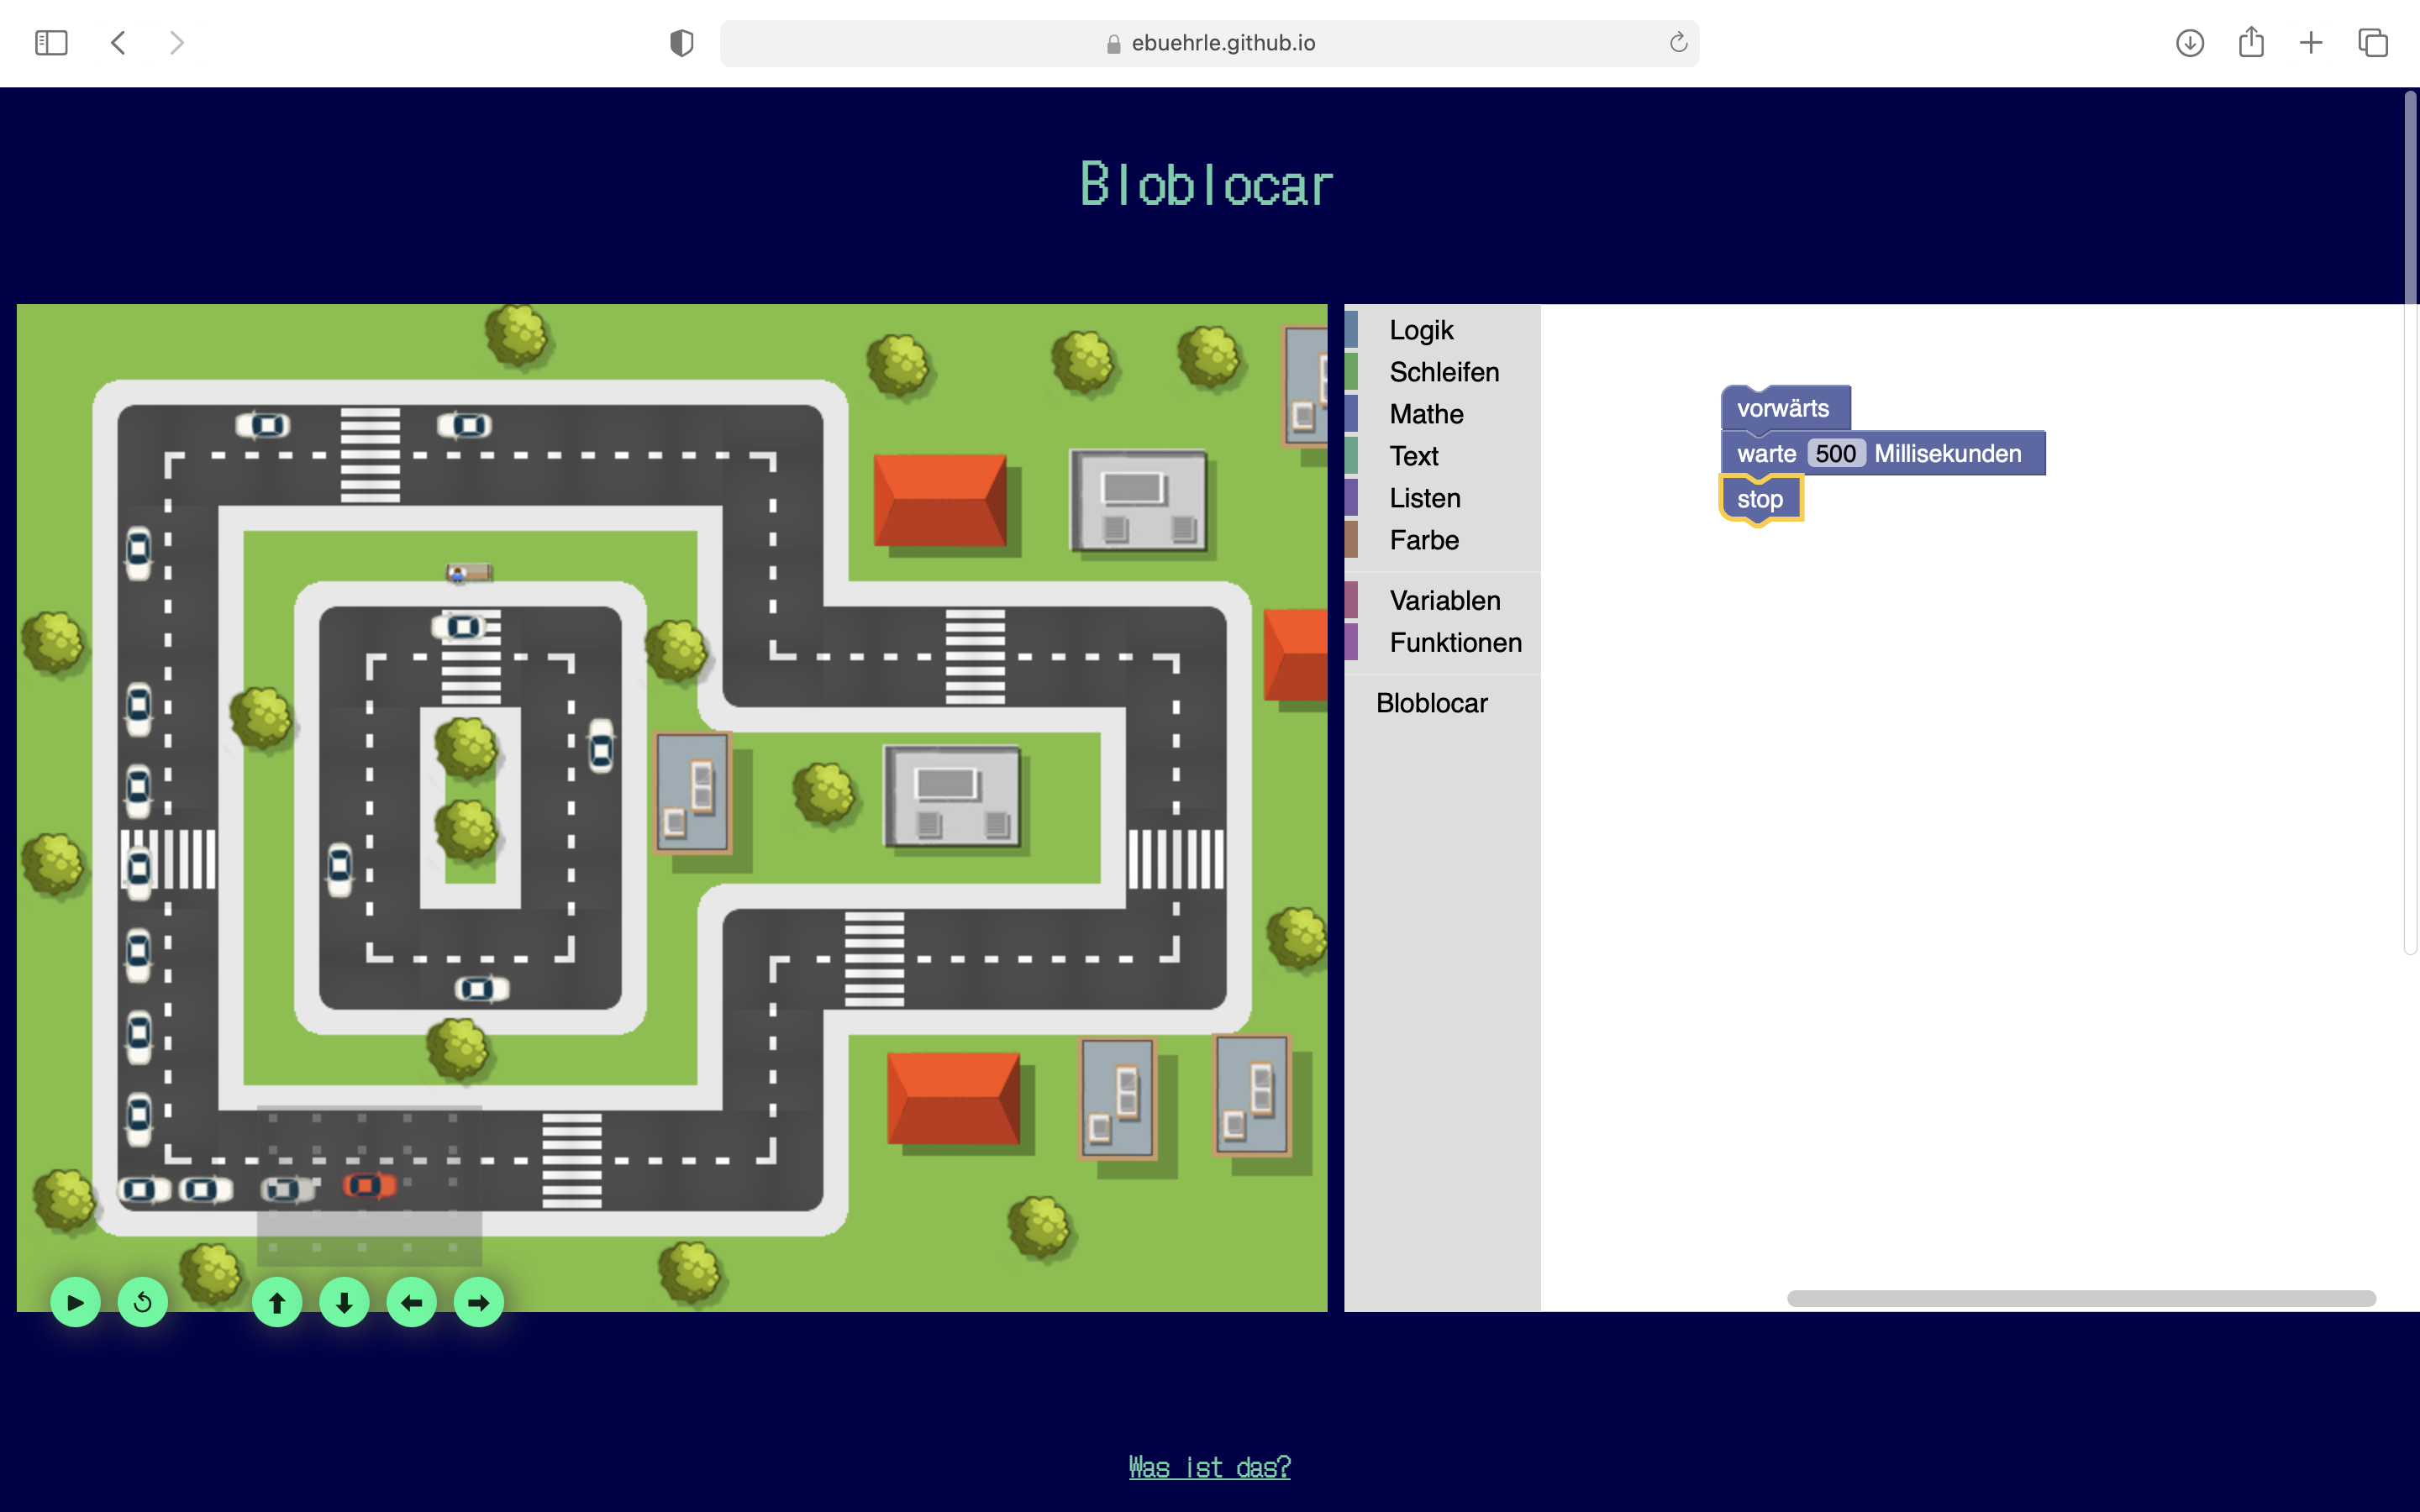Click the workspace horizontal scrollbar
The width and height of the screenshot is (2420, 1512).
[x=2080, y=1298]
